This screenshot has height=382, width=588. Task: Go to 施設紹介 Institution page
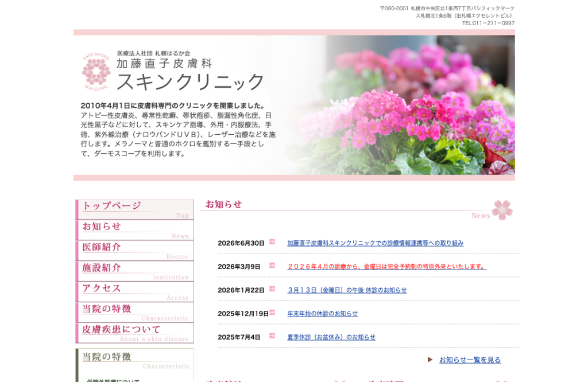pyautogui.click(x=135, y=271)
